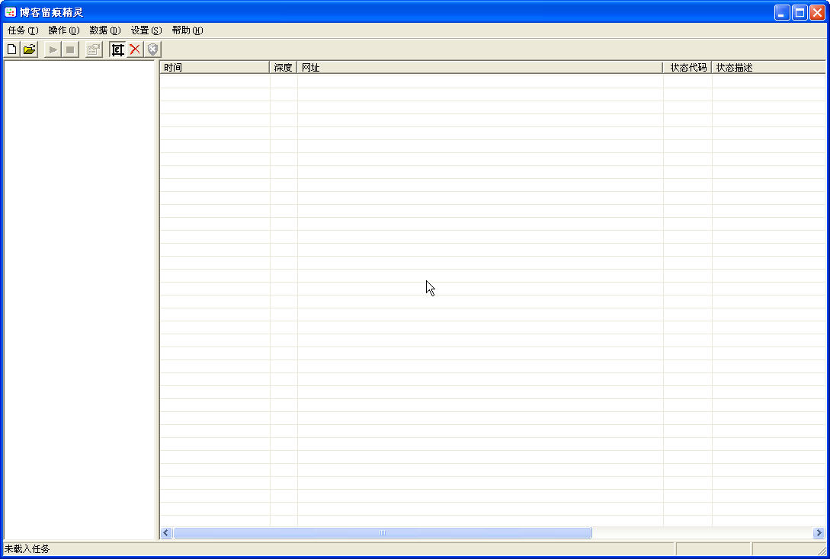Click the 深度 column header
This screenshot has height=559, width=830.
click(x=284, y=68)
